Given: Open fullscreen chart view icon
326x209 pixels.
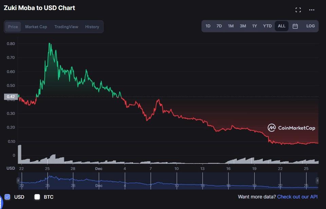Looking at the screenshot, I should (x=298, y=10).
